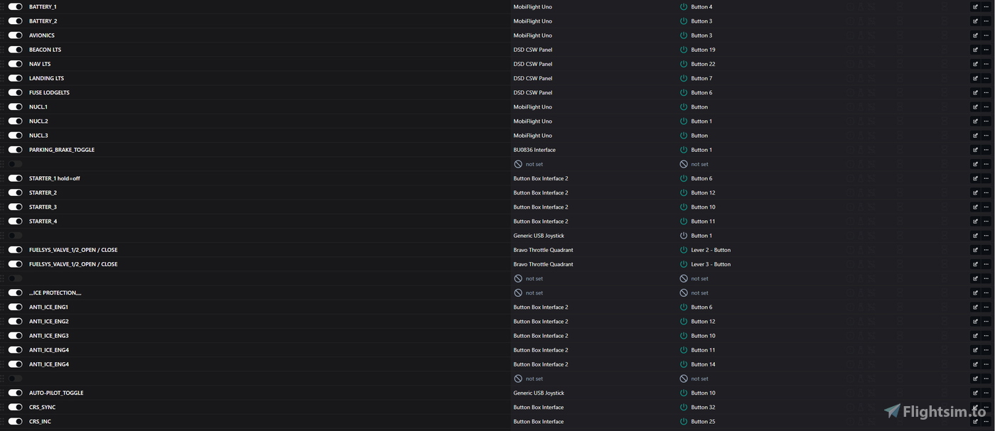The width and height of the screenshot is (995, 431).
Task: Click the drag handle of the NUCL.2 row
Action: (3, 121)
